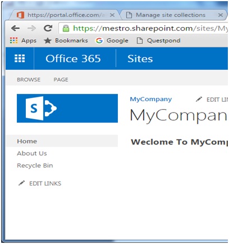This screenshot has width=229, height=244.
Task: Open the Office 365 app launcher grid
Action: coord(20,58)
